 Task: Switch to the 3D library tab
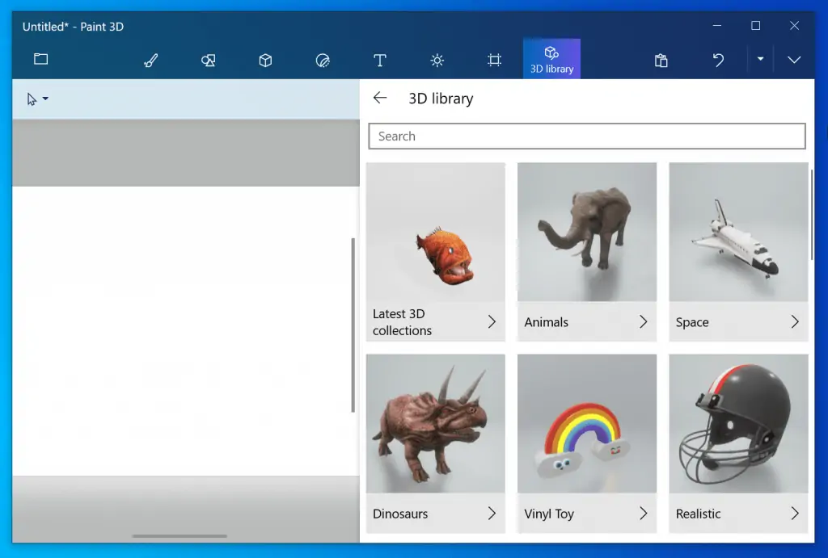[551, 58]
